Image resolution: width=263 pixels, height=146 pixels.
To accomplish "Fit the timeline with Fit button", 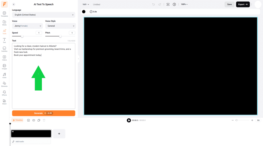I will pos(258,120).
